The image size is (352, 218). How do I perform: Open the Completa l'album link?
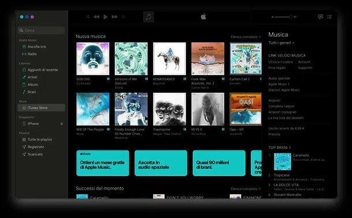click(x=281, y=106)
